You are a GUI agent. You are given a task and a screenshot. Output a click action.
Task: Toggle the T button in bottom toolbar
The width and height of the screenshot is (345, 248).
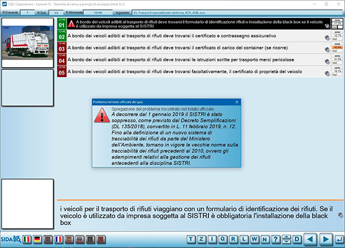click(x=191, y=239)
